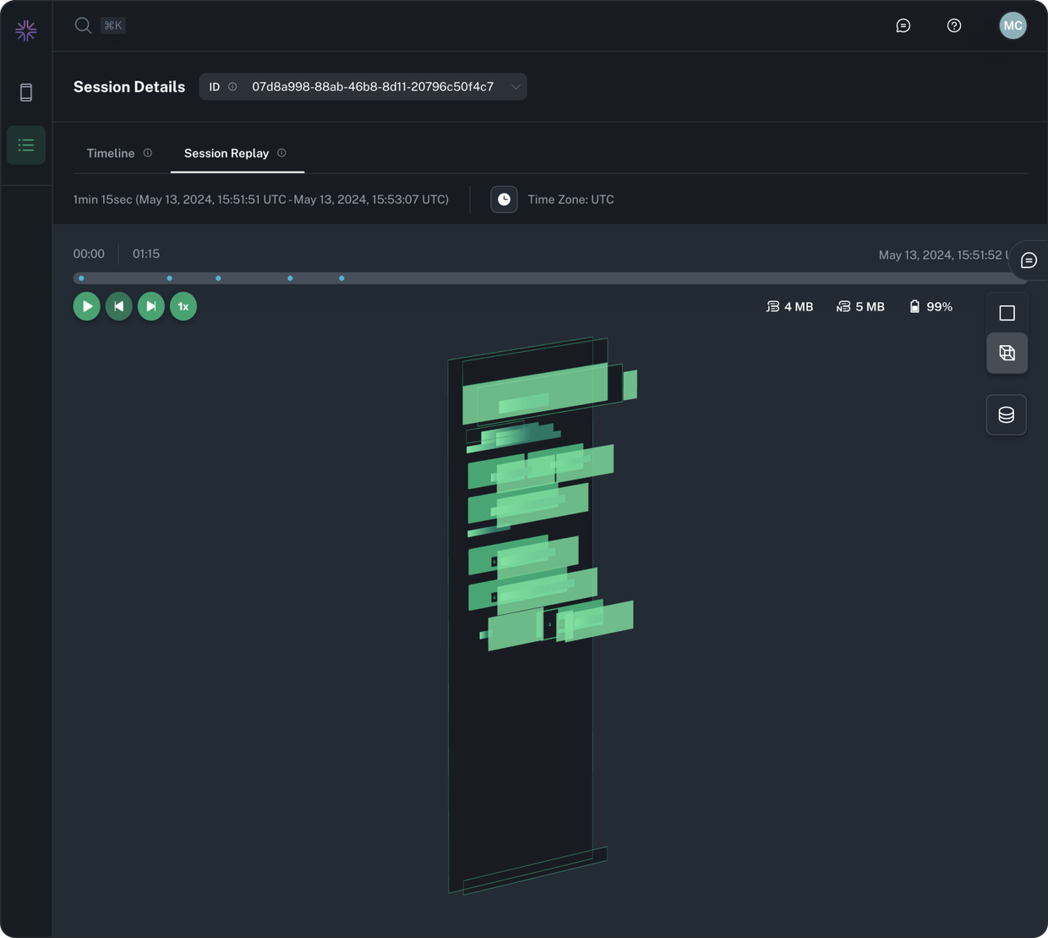Open the search bar with magnifier icon

[83, 25]
